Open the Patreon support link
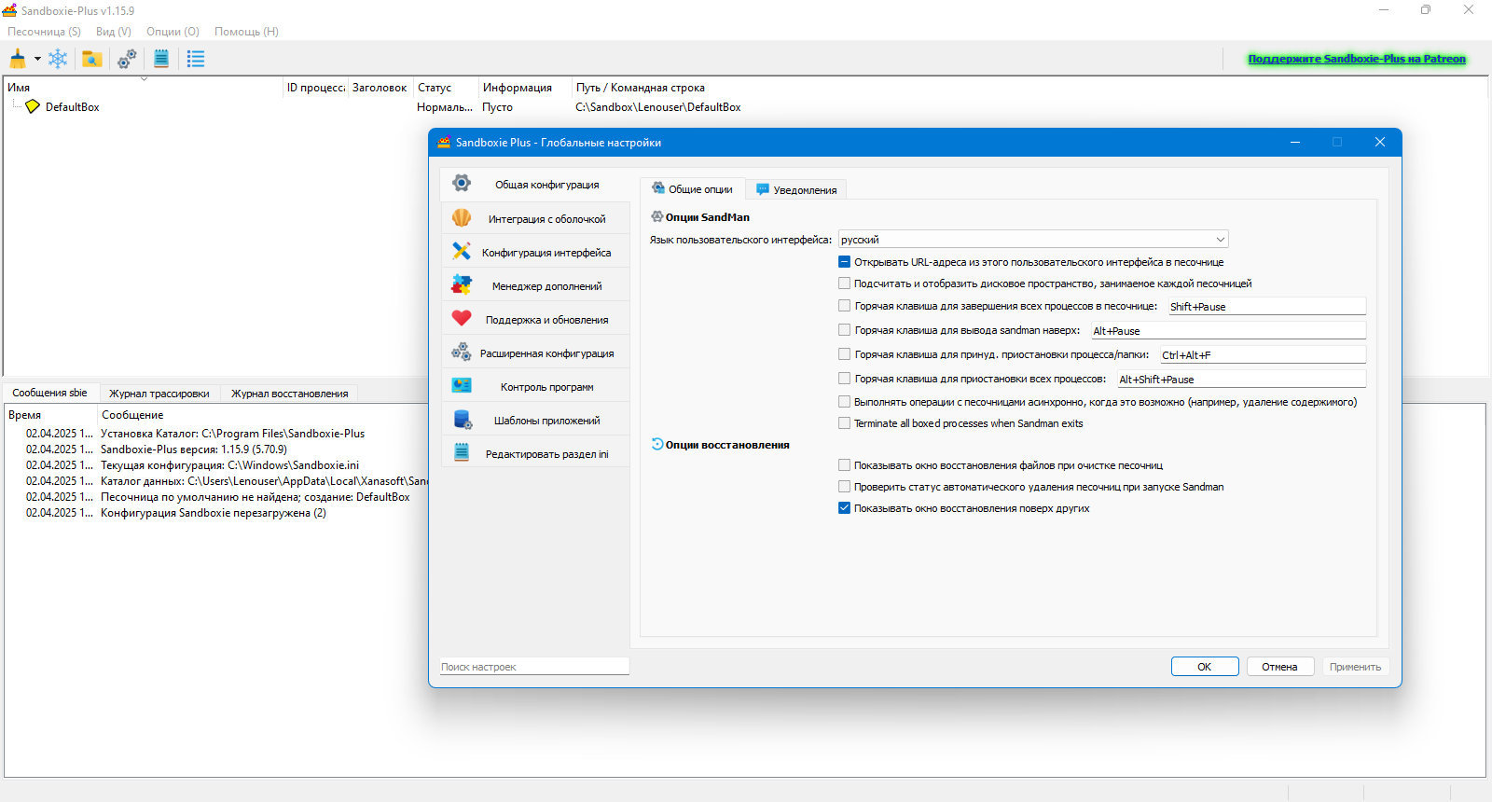 [1357, 59]
